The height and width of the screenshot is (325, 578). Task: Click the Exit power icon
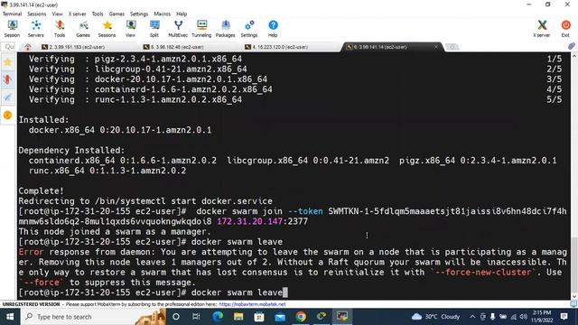565,29
